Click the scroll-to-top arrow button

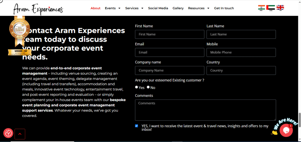pyautogui.click(x=20, y=134)
